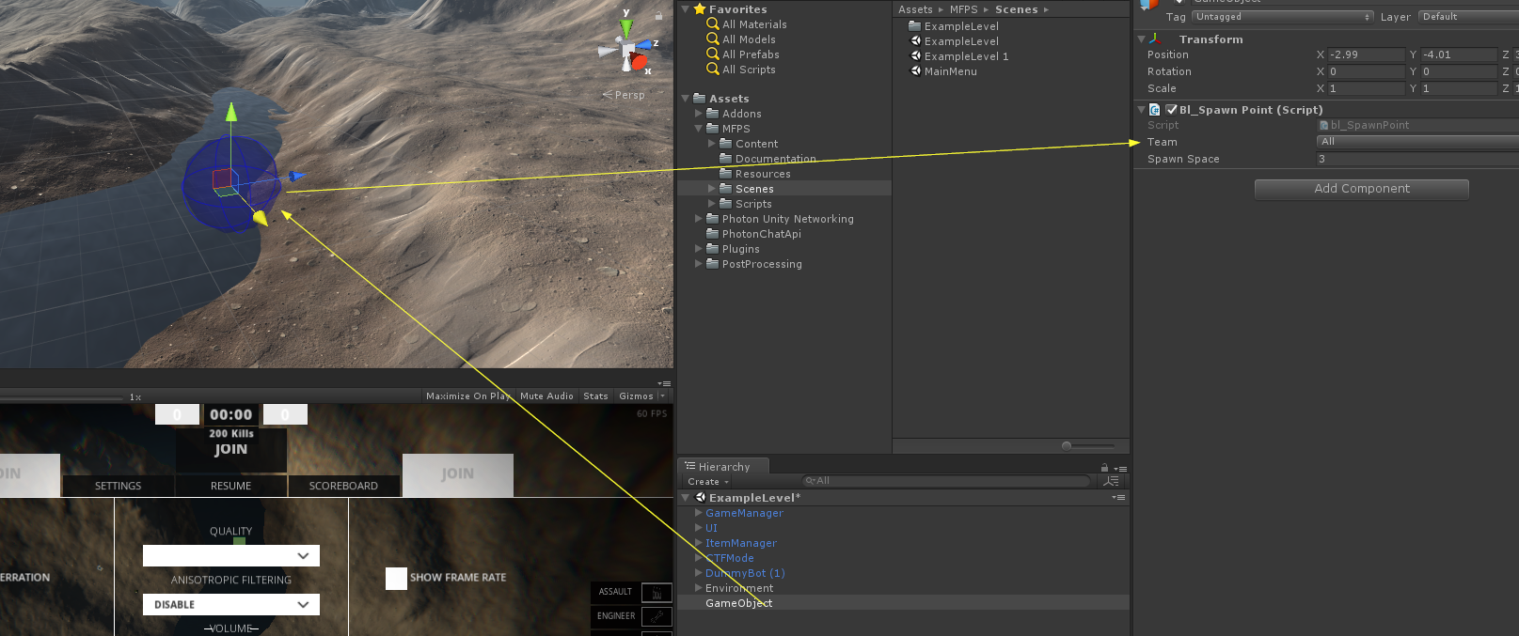The image size is (1519, 636).
Task: Click the All Prefabs search icon in Favorites
Action: coord(713,54)
